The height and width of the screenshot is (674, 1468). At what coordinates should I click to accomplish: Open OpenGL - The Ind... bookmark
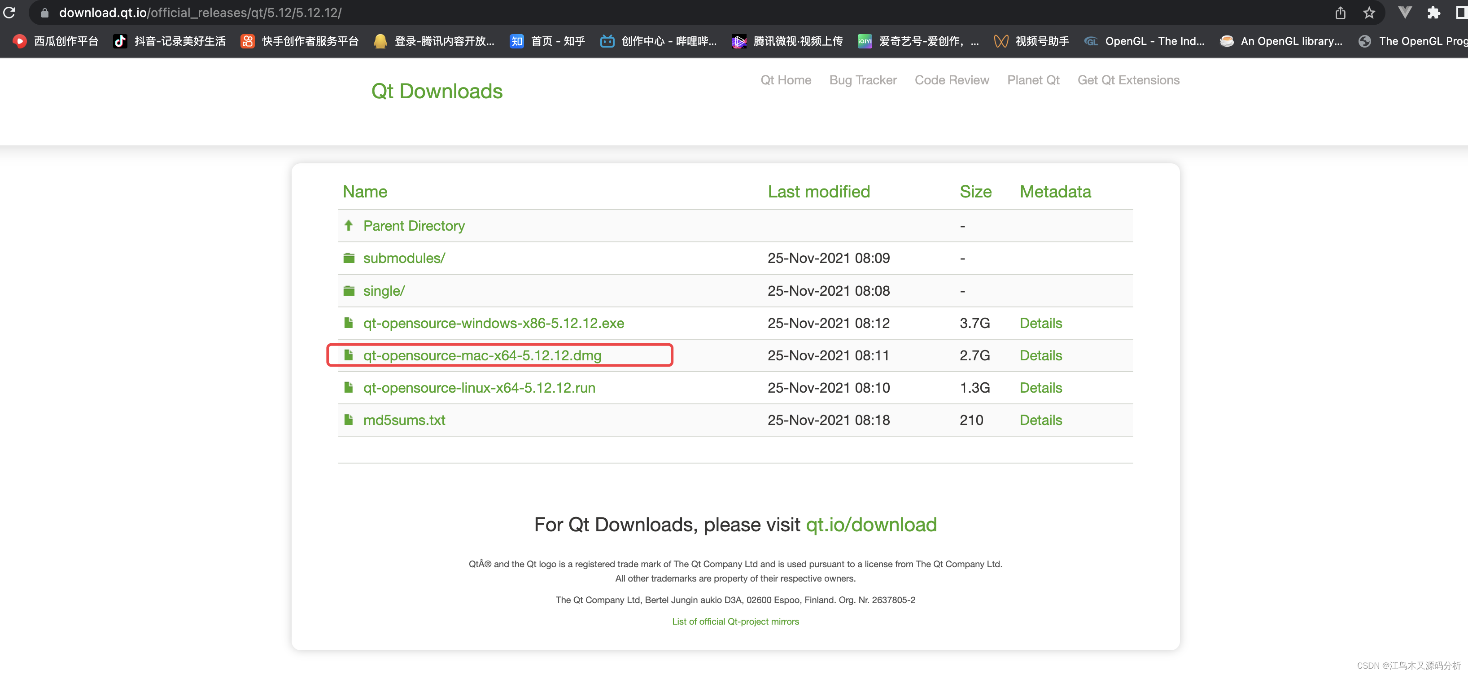1145,41
